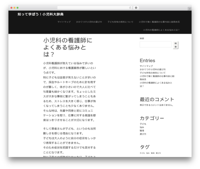Select 選び方 in the カテゴリー list
Image resolution: width=200 pixels, height=169 pixels.
(x=143, y=134)
